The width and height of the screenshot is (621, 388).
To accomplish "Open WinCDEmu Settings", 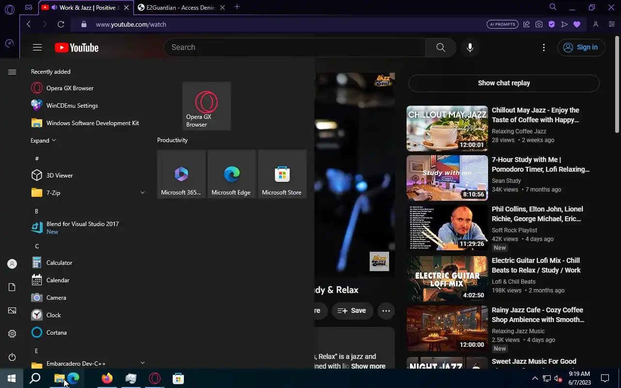I will 87,106.
